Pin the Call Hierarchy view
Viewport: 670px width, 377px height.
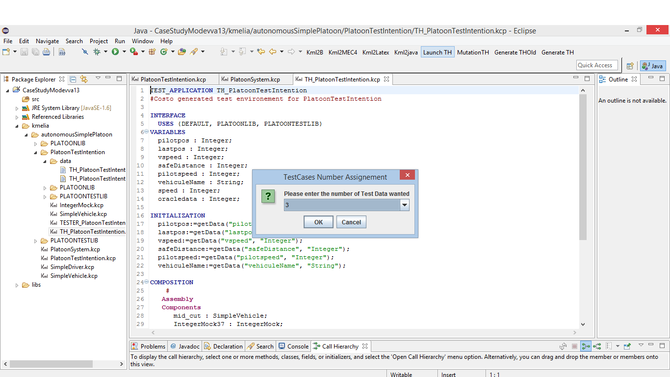(627, 346)
